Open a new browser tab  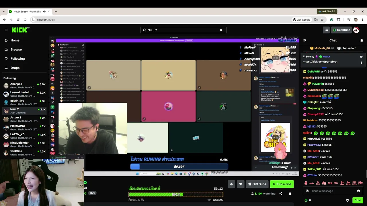(56, 11)
